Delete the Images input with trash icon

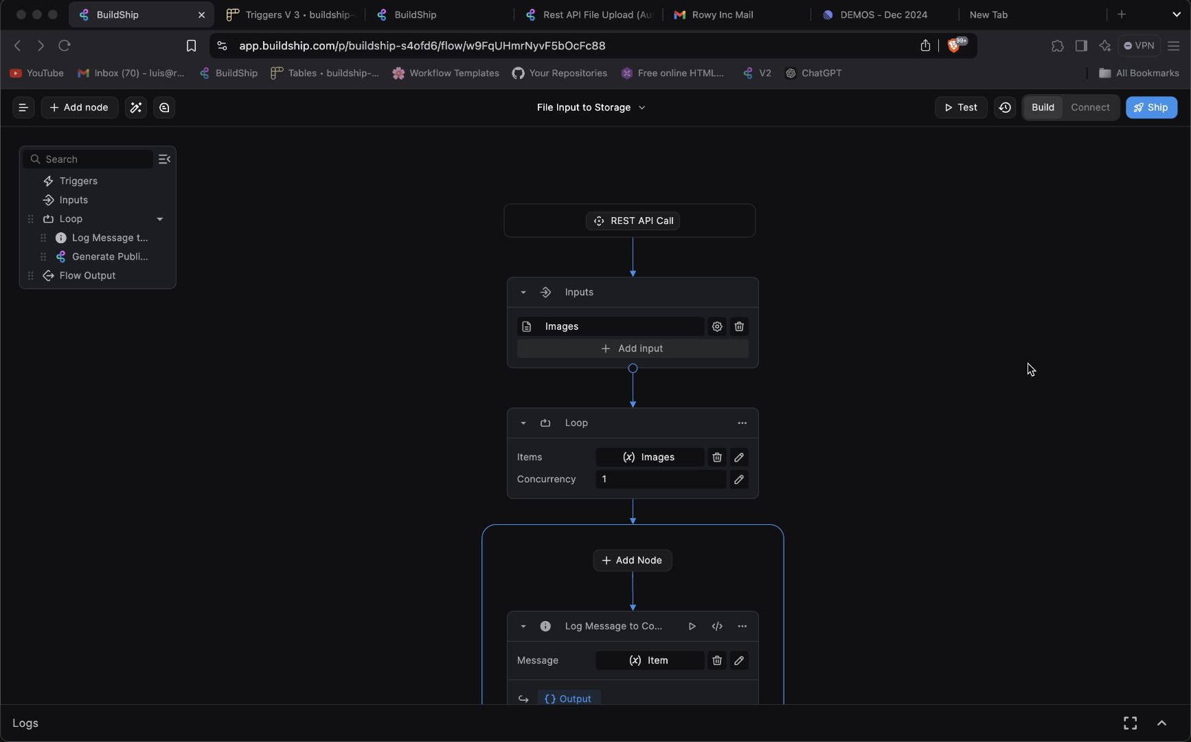point(739,327)
